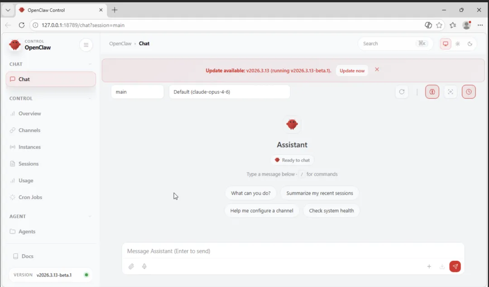Click the What can you do? suggestion

251,193
